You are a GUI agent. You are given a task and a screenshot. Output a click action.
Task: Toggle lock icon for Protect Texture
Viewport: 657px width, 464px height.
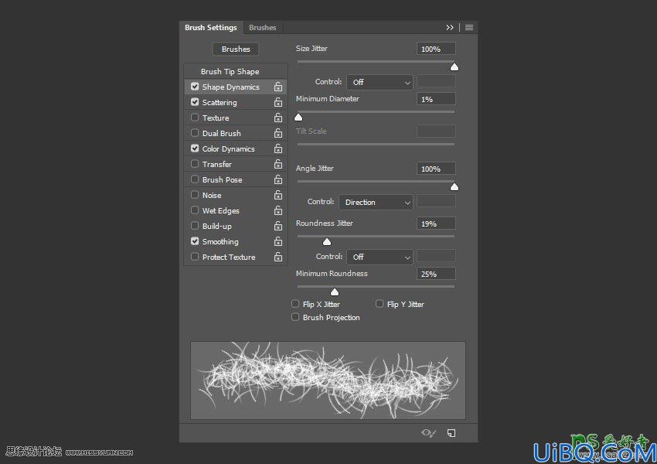pyautogui.click(x=278, y=258)
